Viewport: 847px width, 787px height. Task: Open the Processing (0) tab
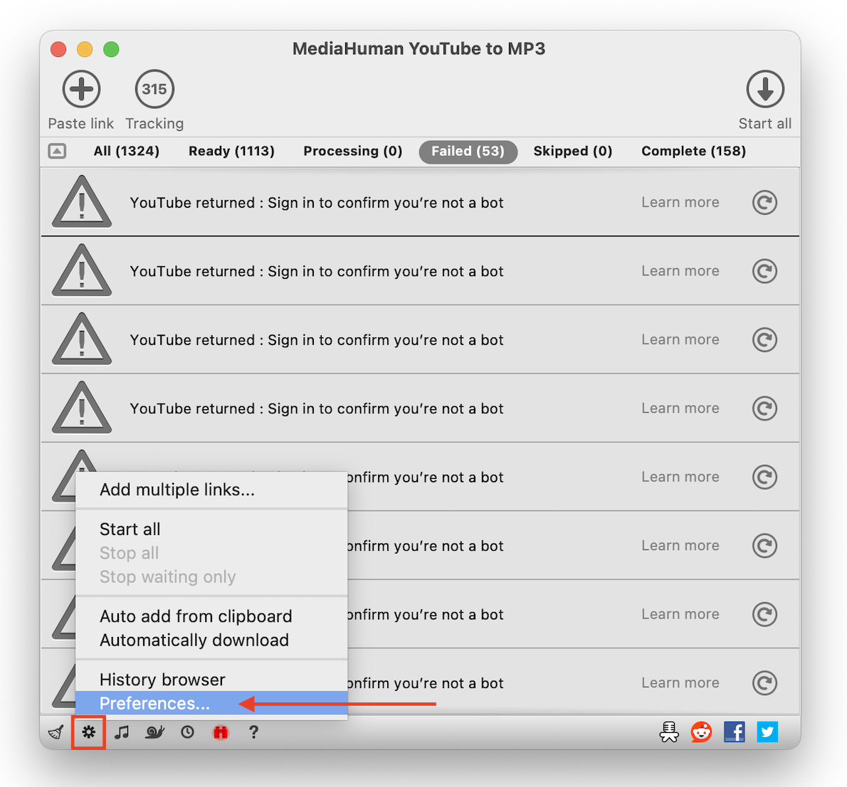[x=353, y=152]
